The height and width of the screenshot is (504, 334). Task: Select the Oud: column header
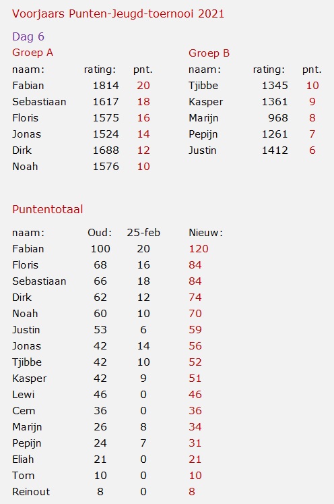click(100, 232)
